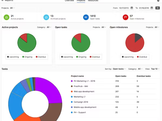Click the blue dot beside PH - Support
The image size is (162, 121).
coord(72,112)
